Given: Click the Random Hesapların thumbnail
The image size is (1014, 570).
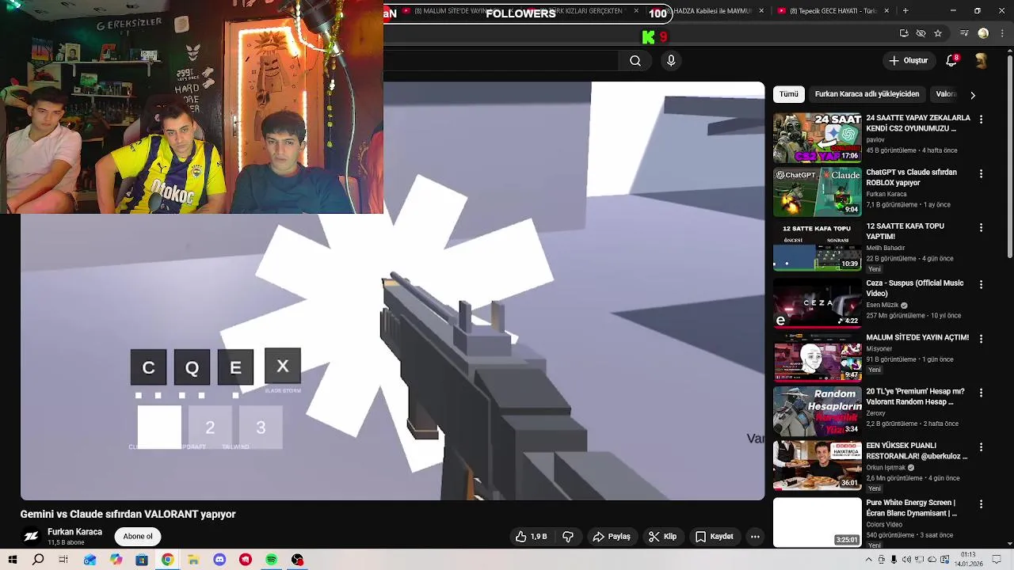Looking at the screenshot, I should pos(817,411).
